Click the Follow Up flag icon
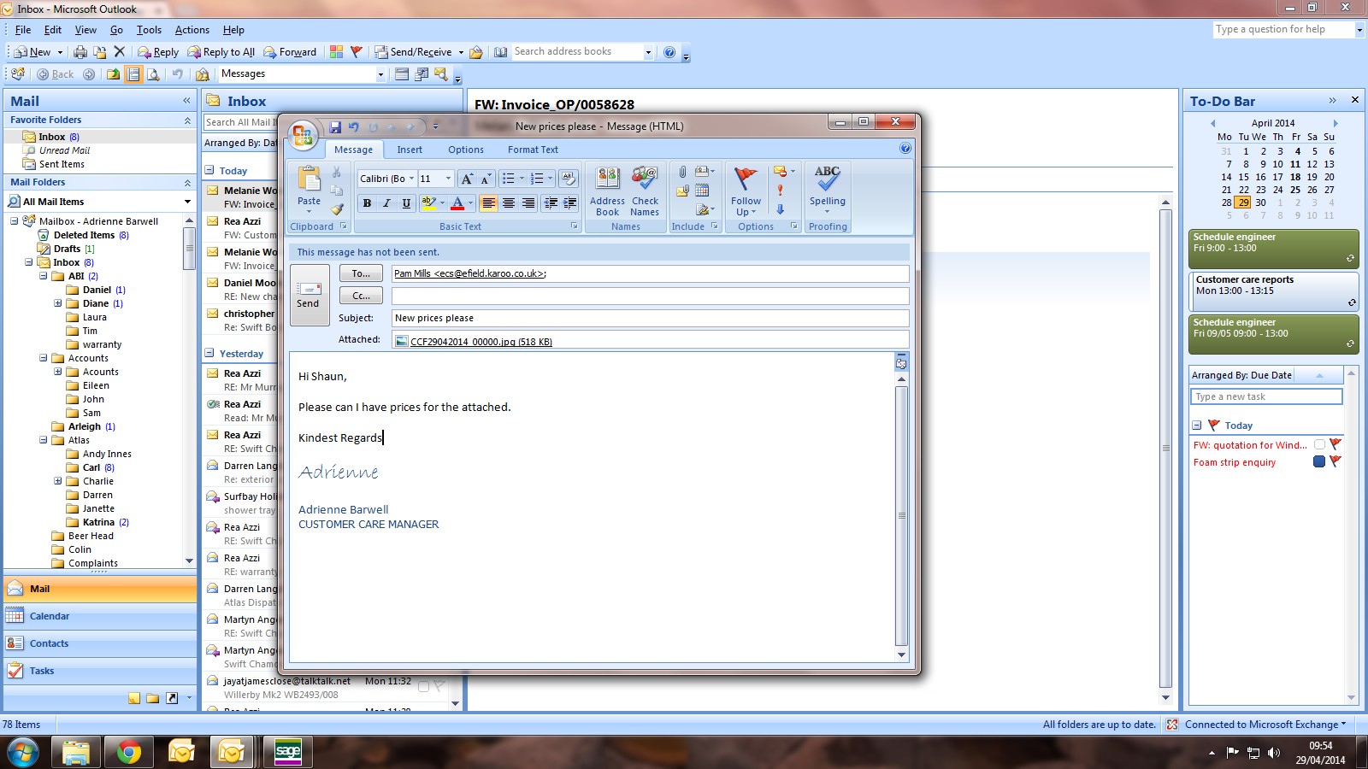Screen dimensions: 1368x769 [746, 190]
